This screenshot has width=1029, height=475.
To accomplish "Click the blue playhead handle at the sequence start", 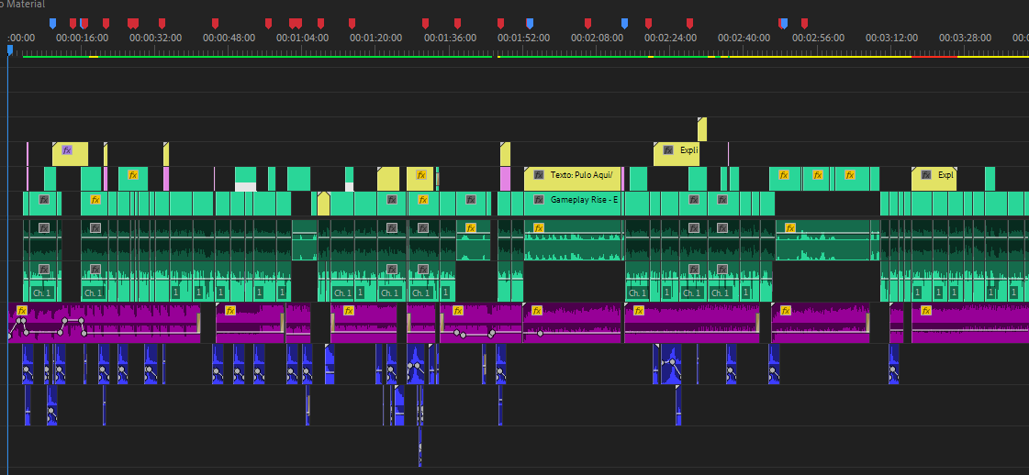I will point(10,50).
